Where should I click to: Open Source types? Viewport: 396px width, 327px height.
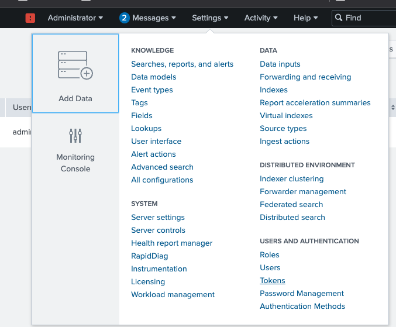point(283,129)
